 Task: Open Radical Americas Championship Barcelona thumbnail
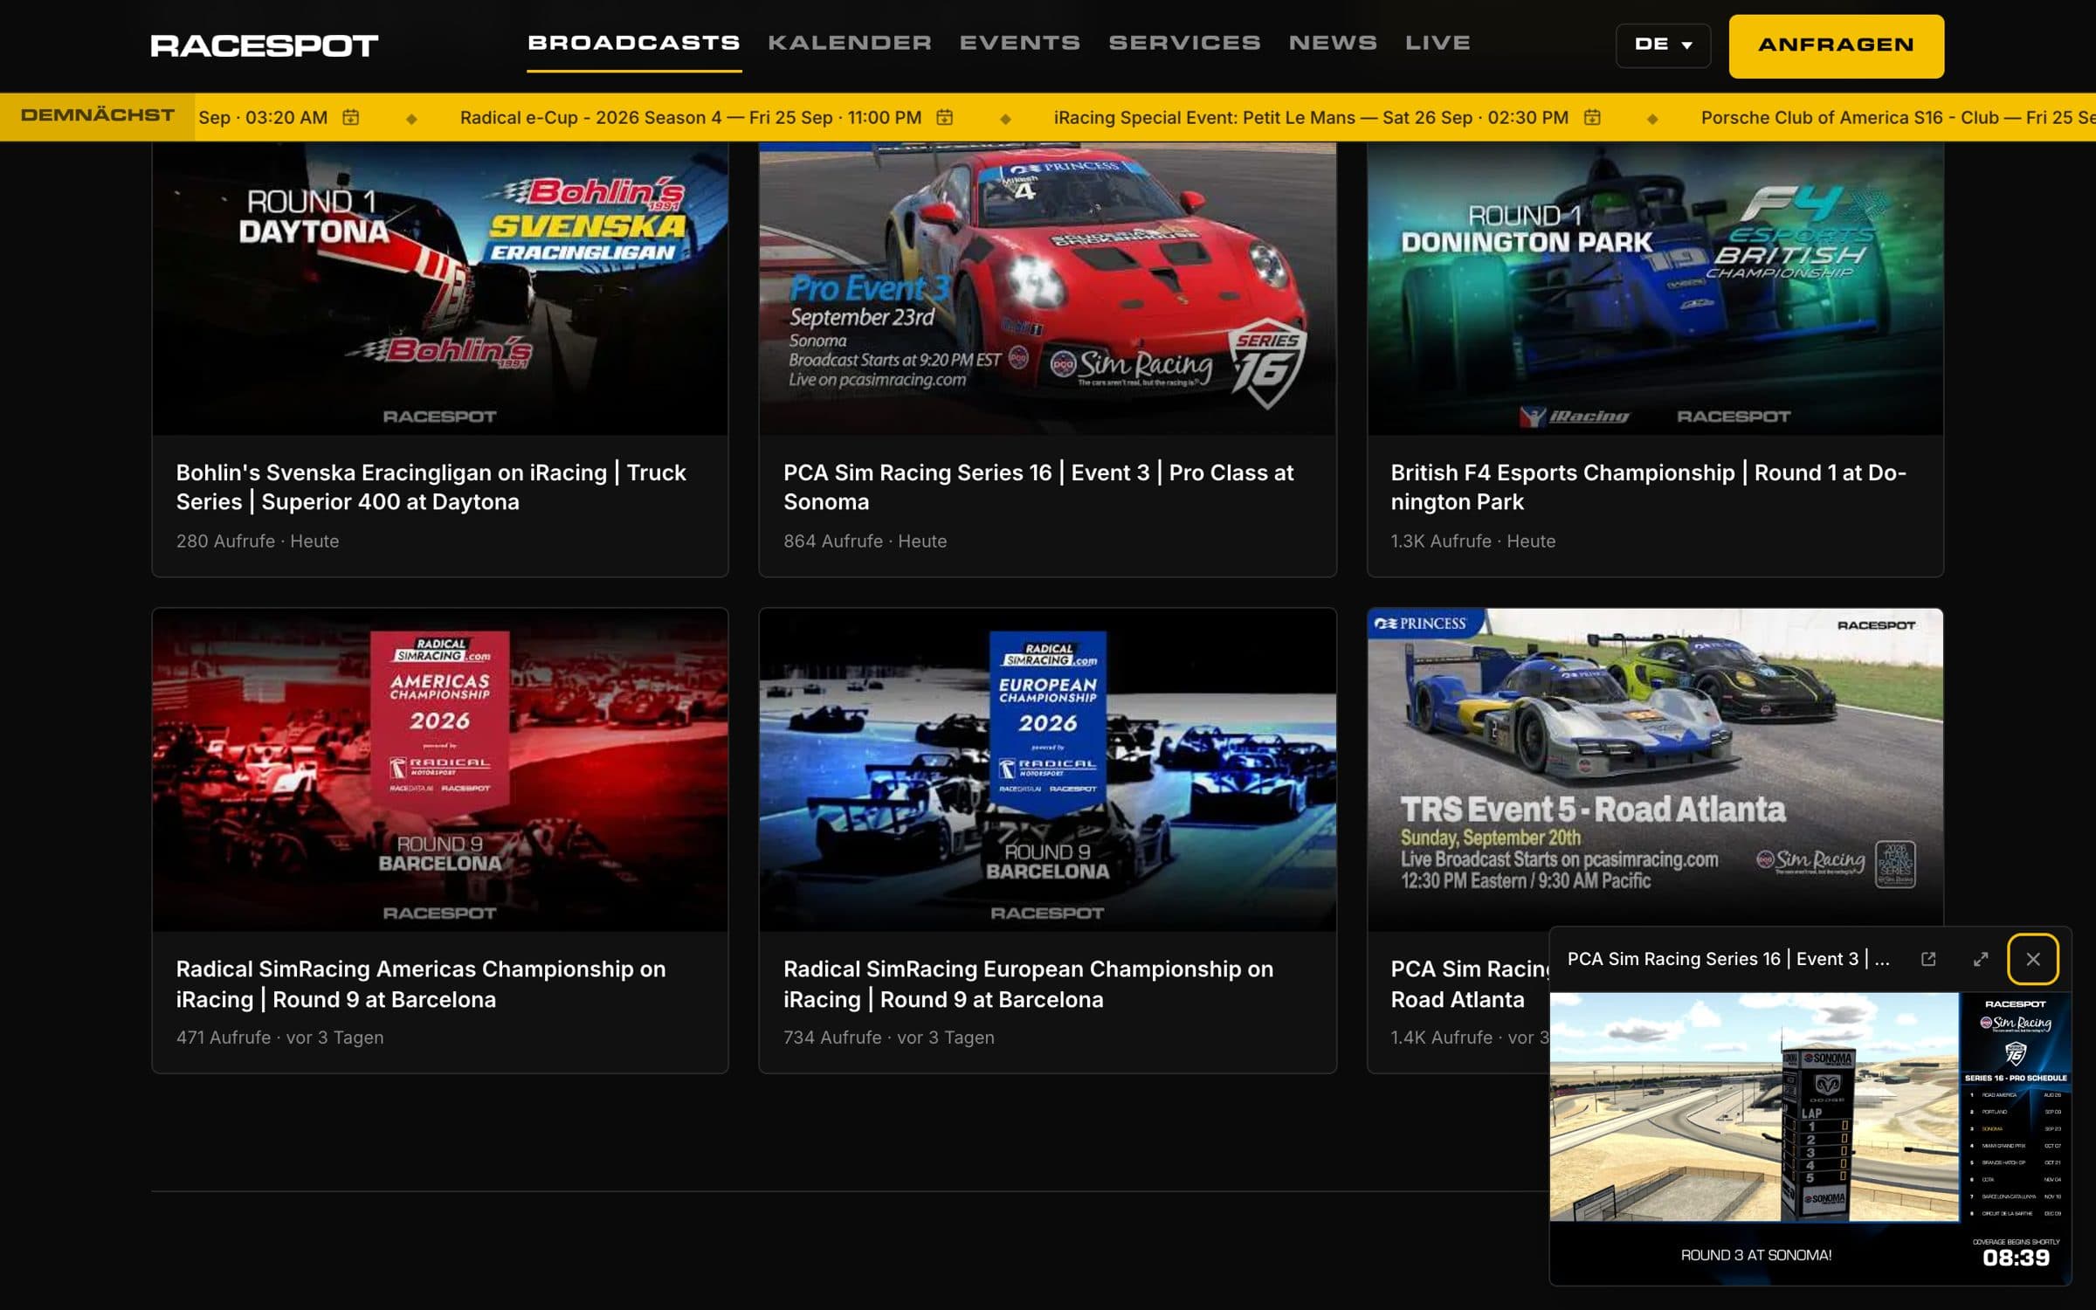tap(439, 769)
